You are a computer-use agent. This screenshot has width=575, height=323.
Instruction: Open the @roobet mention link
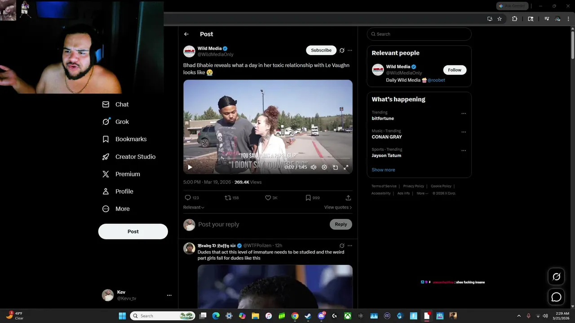click(x=436, y=80)
